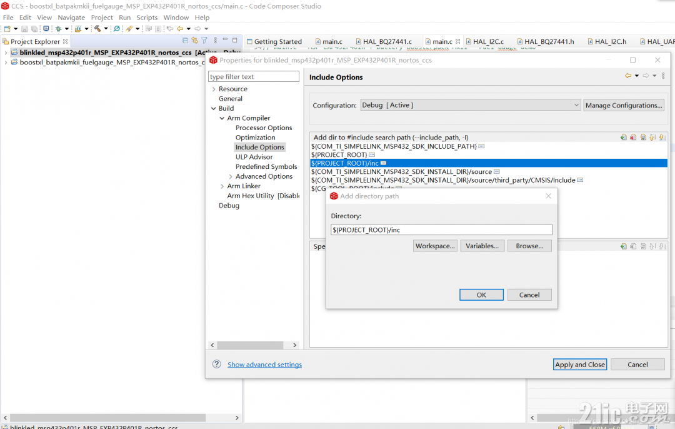This screenshot has height=429, width=675.
Task: Open the Scripts menu
Action: point(147,18)
